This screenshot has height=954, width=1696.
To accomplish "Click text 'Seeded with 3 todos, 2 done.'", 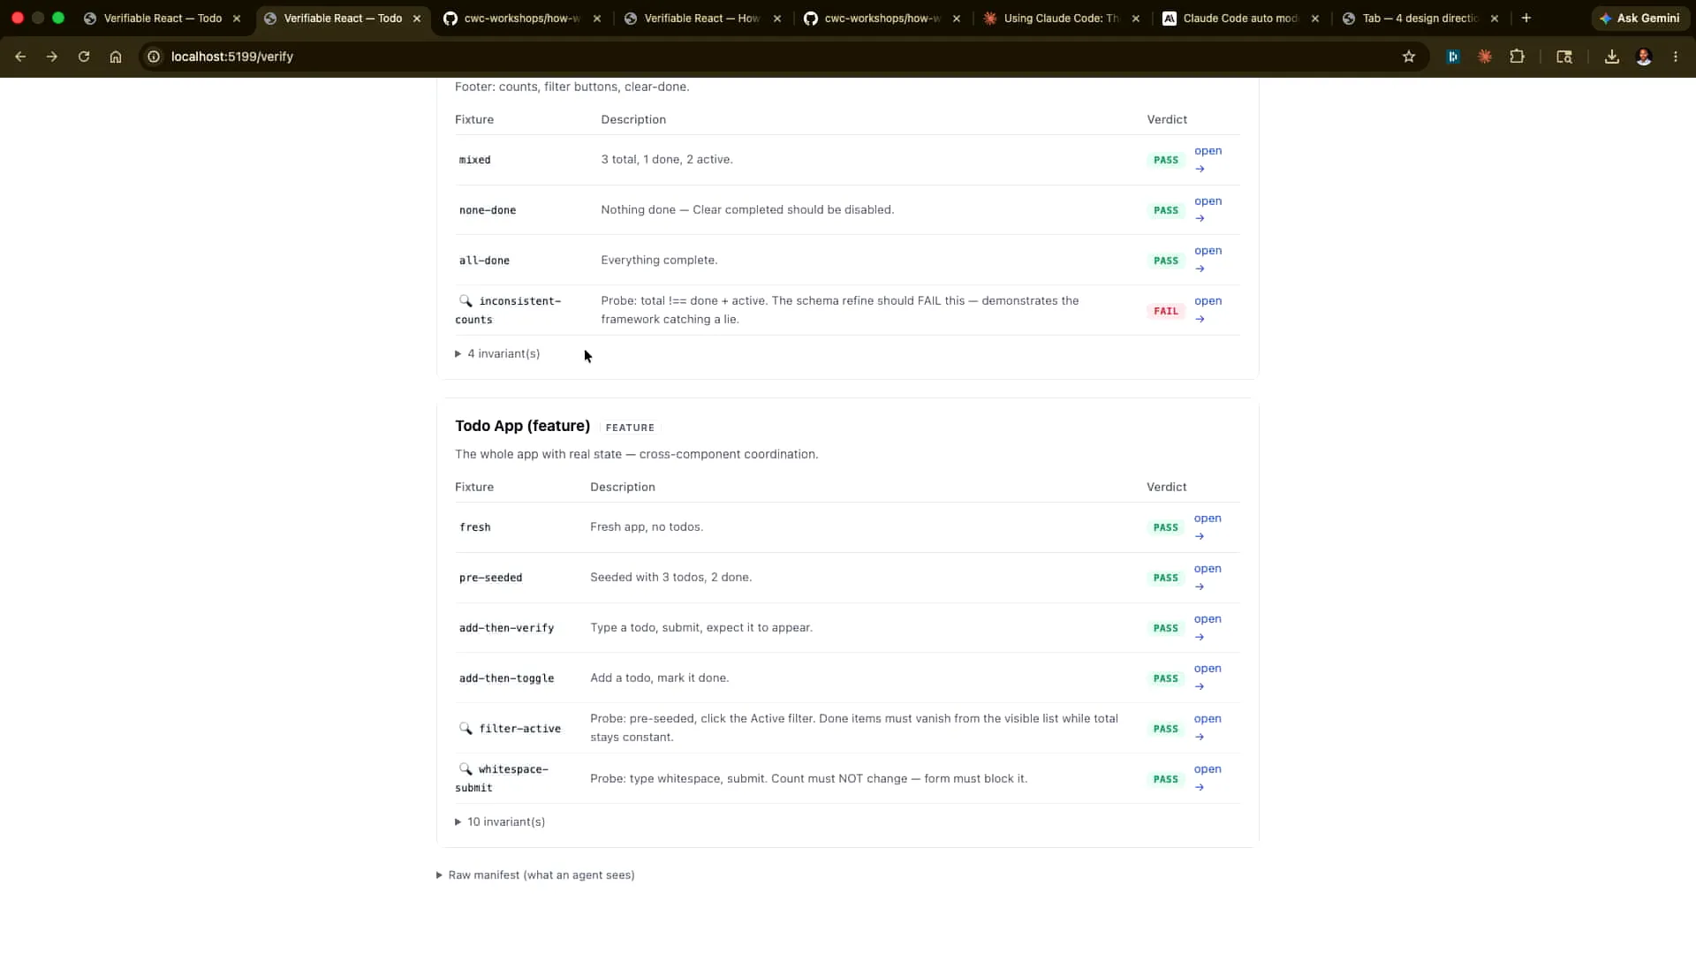I will (x=670, y=578).
